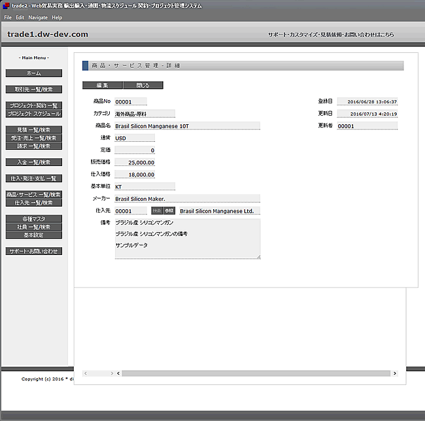Screen dimensions: 425x421
Task: Click the 仕入先 reference button
Action: [x=169, y=210]
